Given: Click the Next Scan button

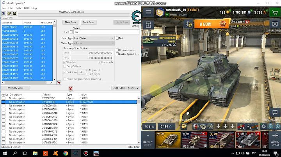Looking at the screenshot, I should (89, 22).
